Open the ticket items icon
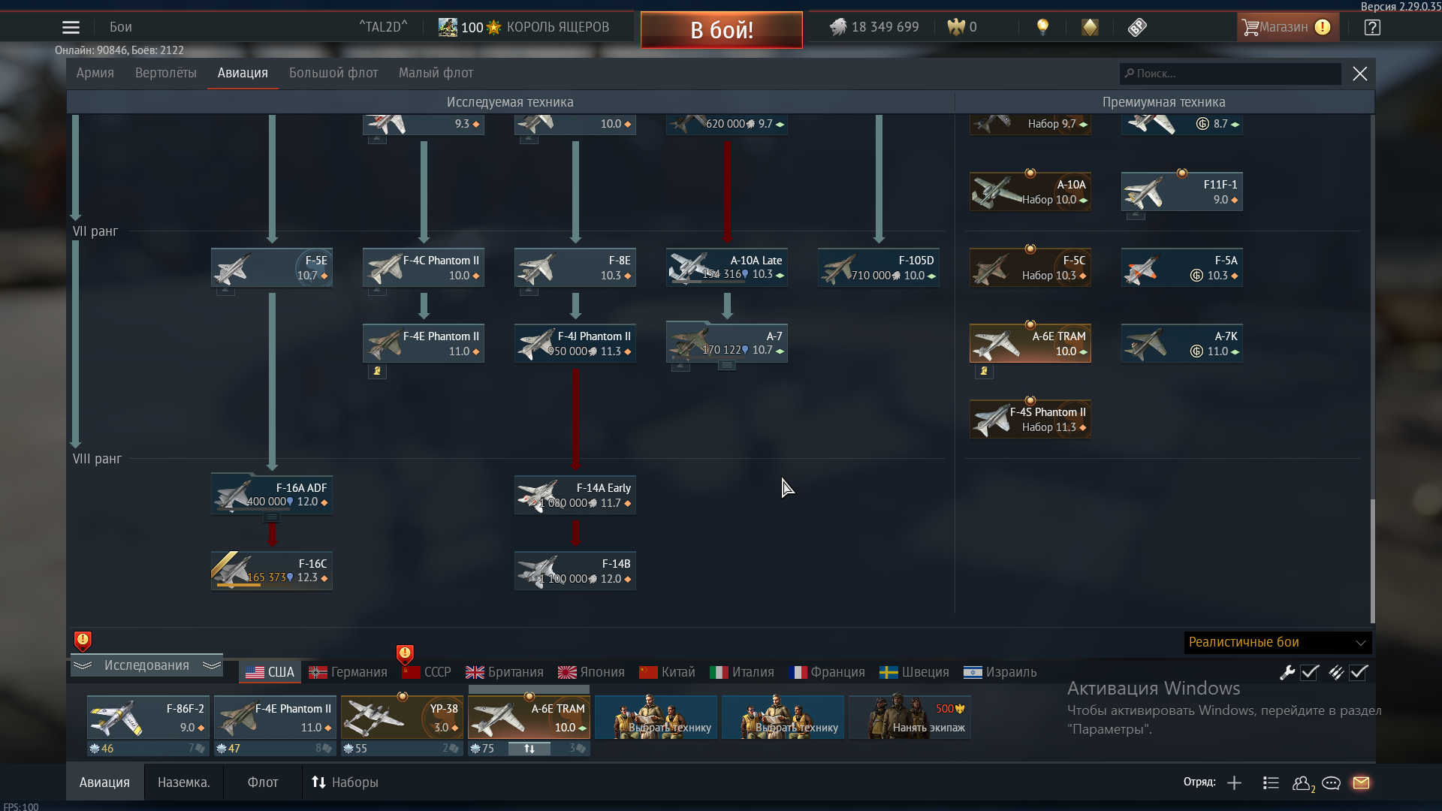Viewport: 1442px width, 811px height. 1137,27
